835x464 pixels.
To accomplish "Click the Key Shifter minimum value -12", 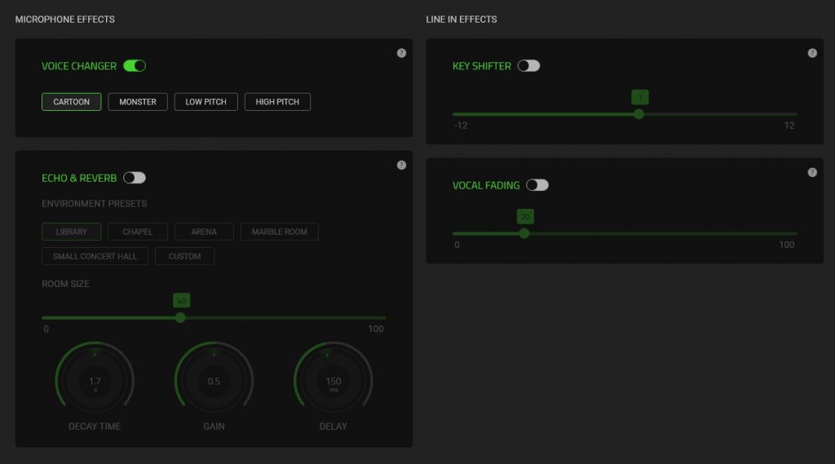I will (x=461, y=126).
